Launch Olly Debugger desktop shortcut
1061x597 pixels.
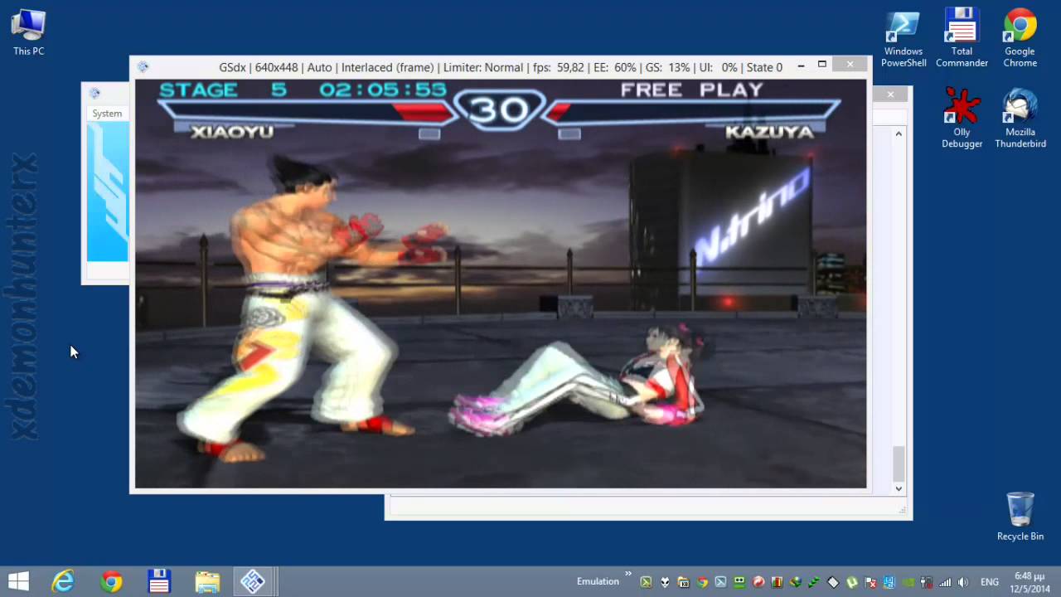coord(962,118)
